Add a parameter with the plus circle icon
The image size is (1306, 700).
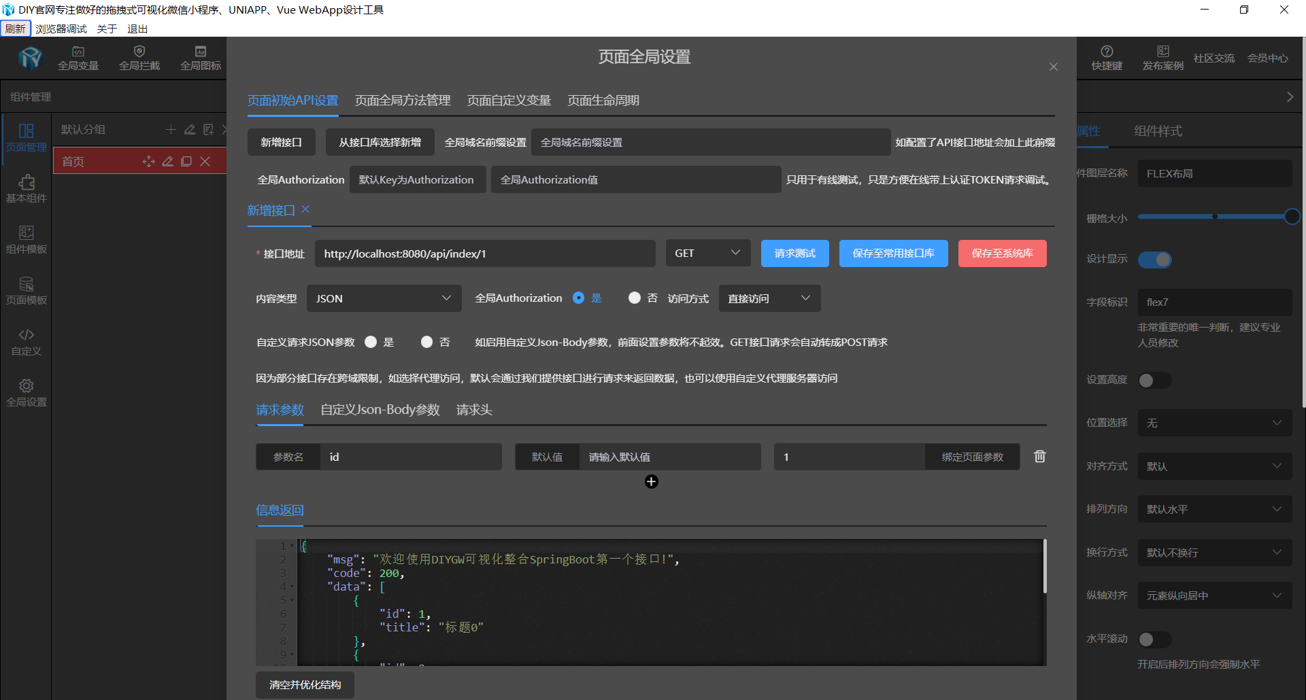[651, 482]
